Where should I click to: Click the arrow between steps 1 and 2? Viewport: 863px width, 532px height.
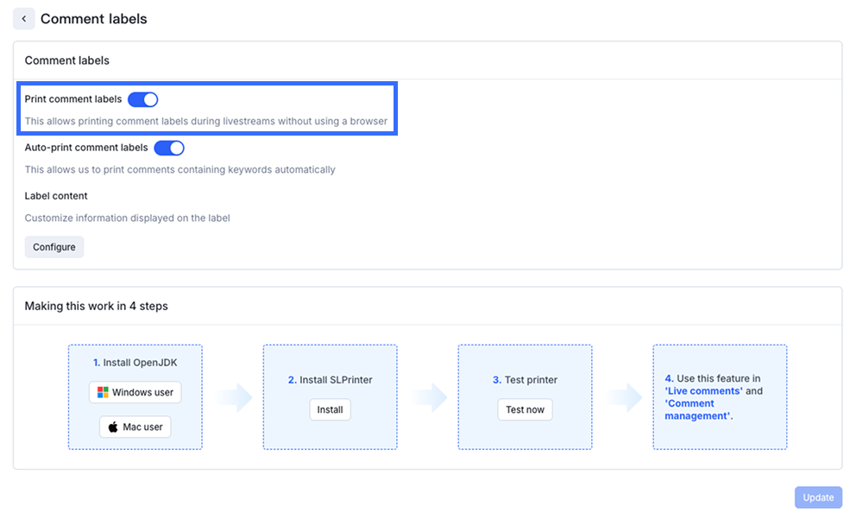(x=233, y=397)
